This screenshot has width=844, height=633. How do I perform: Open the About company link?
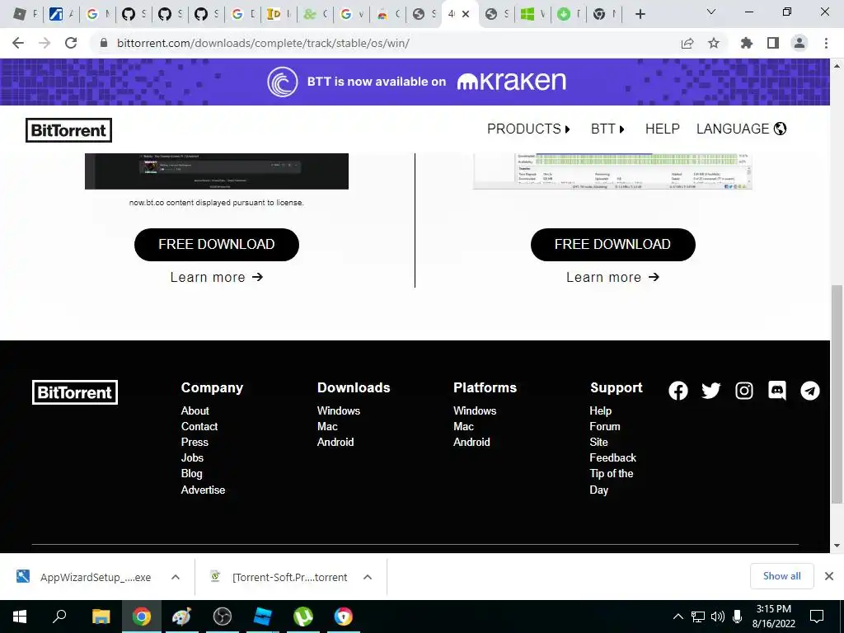[x=195, y=410]
